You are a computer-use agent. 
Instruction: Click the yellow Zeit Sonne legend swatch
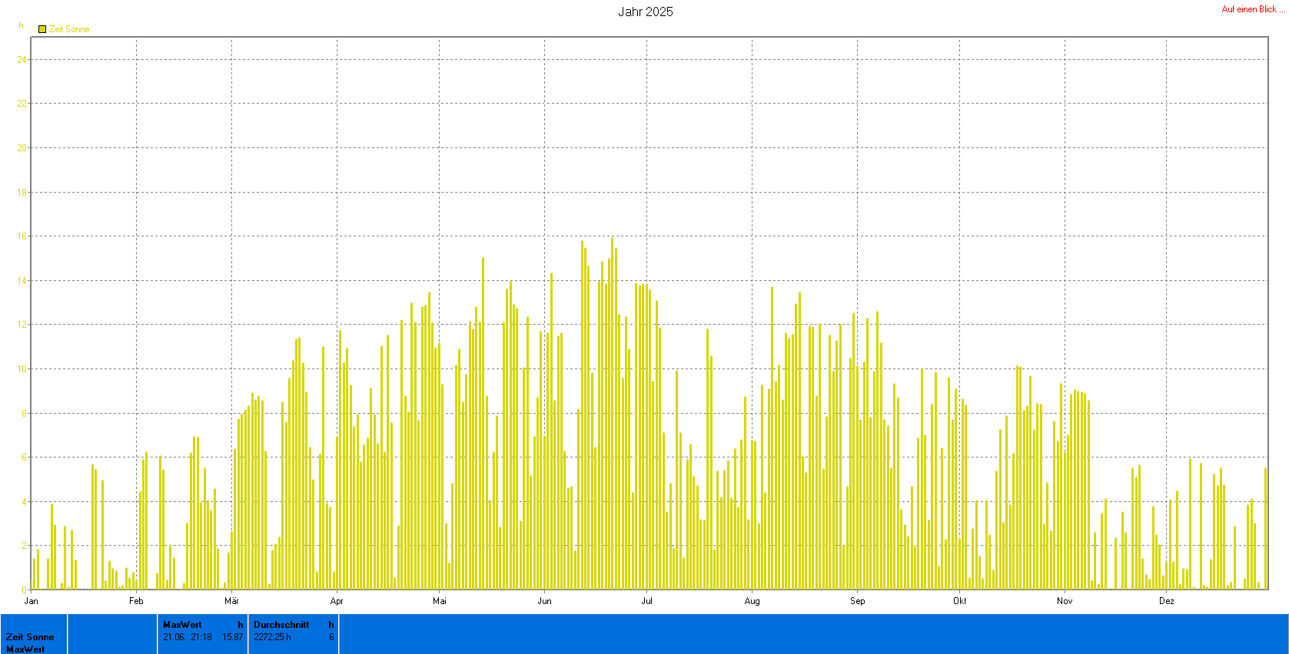(42, 29)
